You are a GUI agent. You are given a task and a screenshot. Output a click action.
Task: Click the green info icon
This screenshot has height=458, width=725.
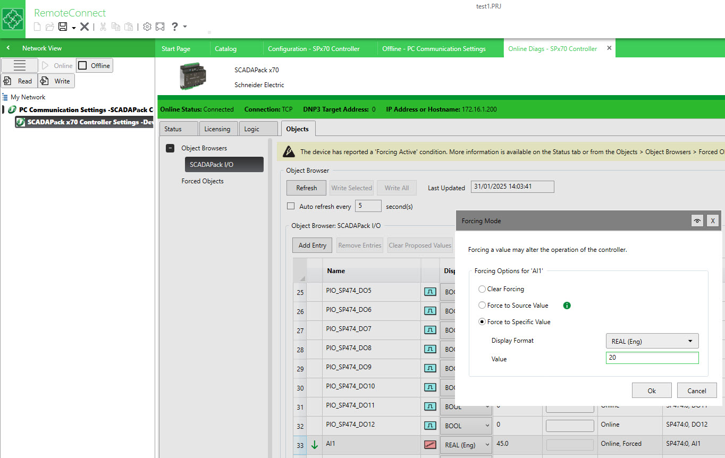(567, 306)
